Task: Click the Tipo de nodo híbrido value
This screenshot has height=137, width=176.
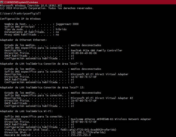Action: coord(61,29)
